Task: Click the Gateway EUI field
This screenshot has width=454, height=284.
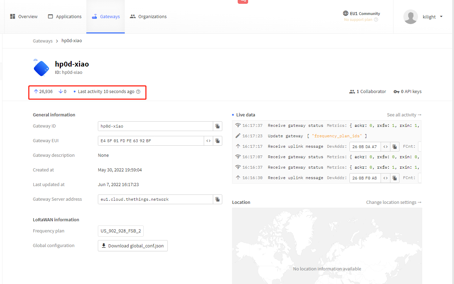Action: point(151,141)
